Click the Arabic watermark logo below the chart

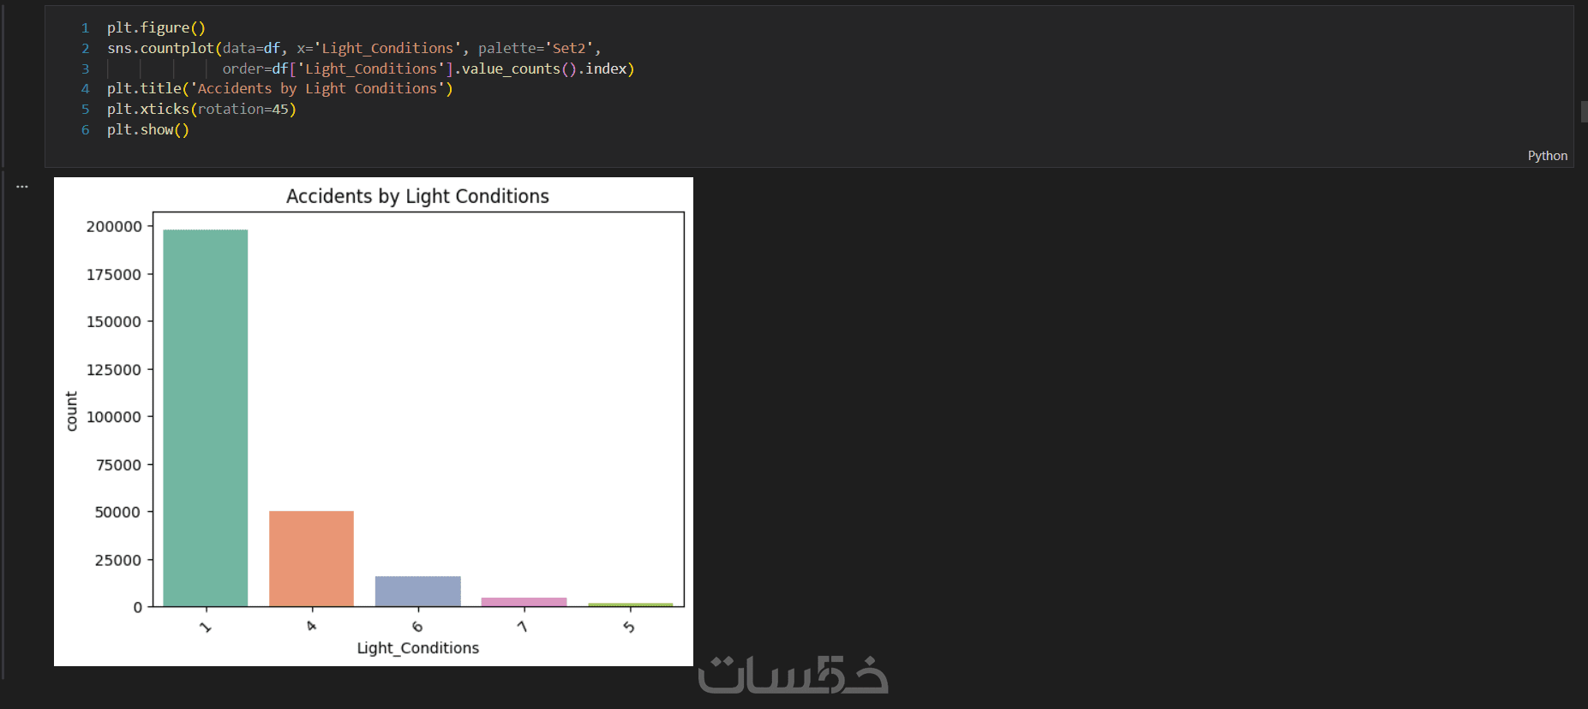pyautogui.click(x=793, y=675)
